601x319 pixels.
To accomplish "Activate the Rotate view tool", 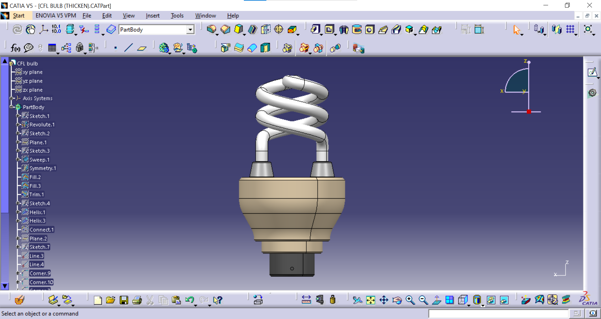I will pos(397,300).
